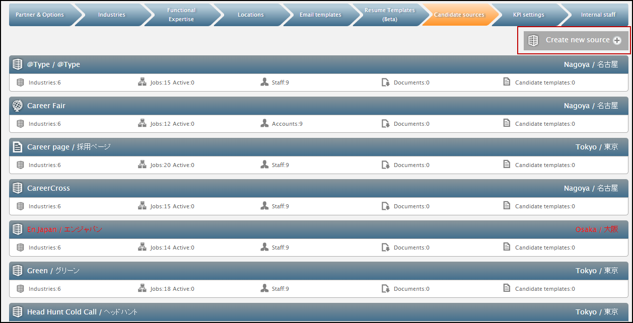
Task: Open the Career page source
Action: tap(319, 147)
